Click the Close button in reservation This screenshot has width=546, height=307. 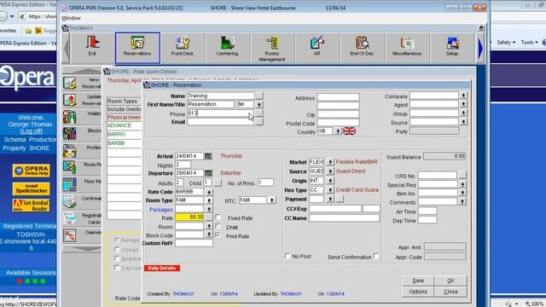[450, 292]
